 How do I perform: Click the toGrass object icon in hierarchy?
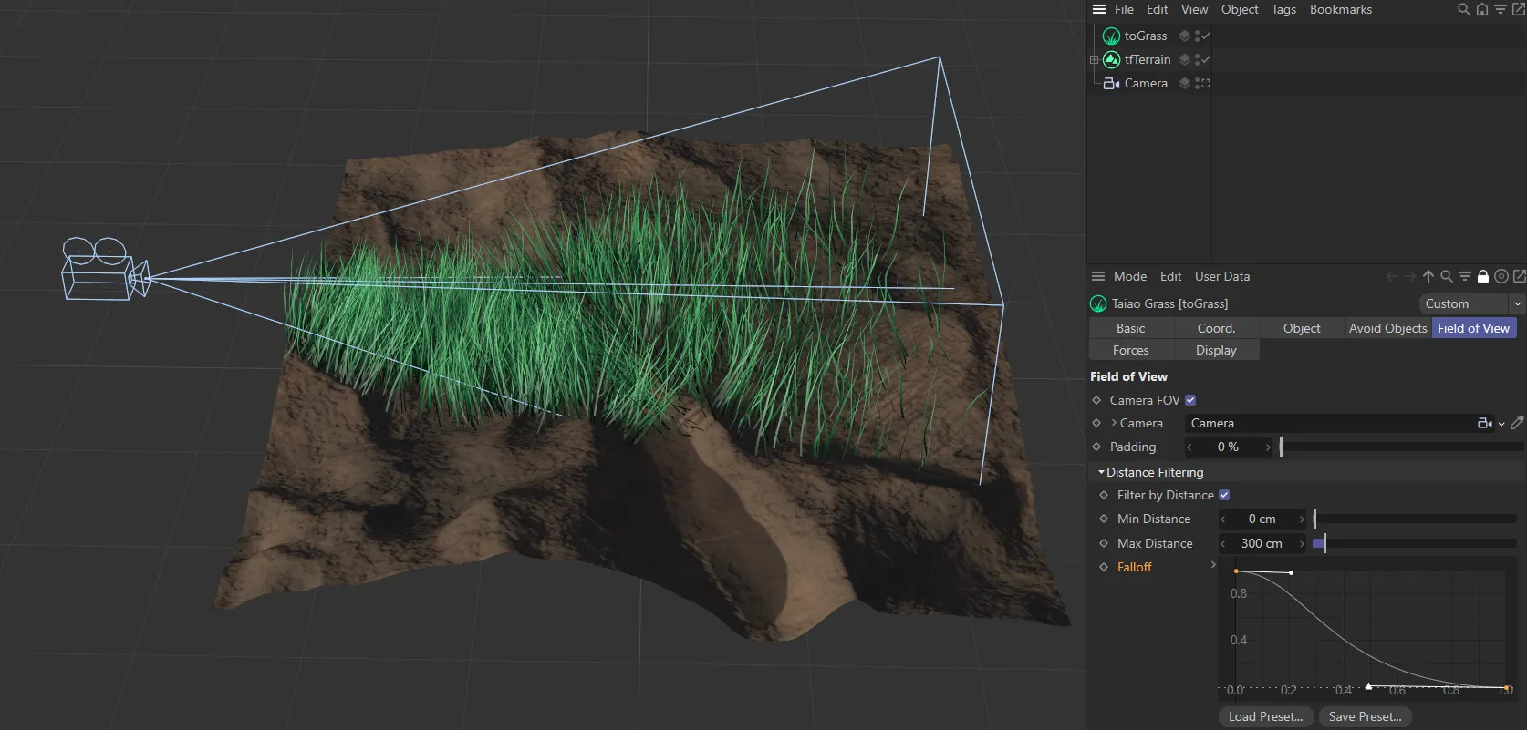click(1111, 36)
